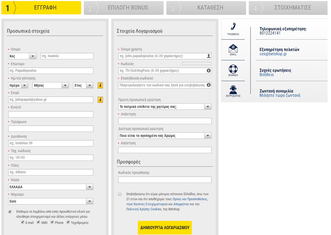The height and width of the screenshot is (235, 331).
Task: Click the Ζωντανή συνομιλία heading
Action: point(276,91)
